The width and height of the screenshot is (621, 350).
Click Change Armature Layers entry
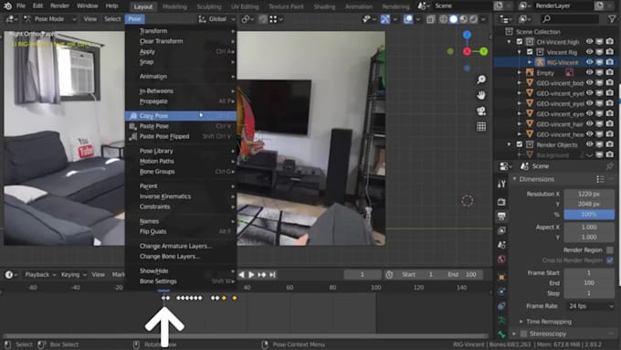(x=181, y=246)
